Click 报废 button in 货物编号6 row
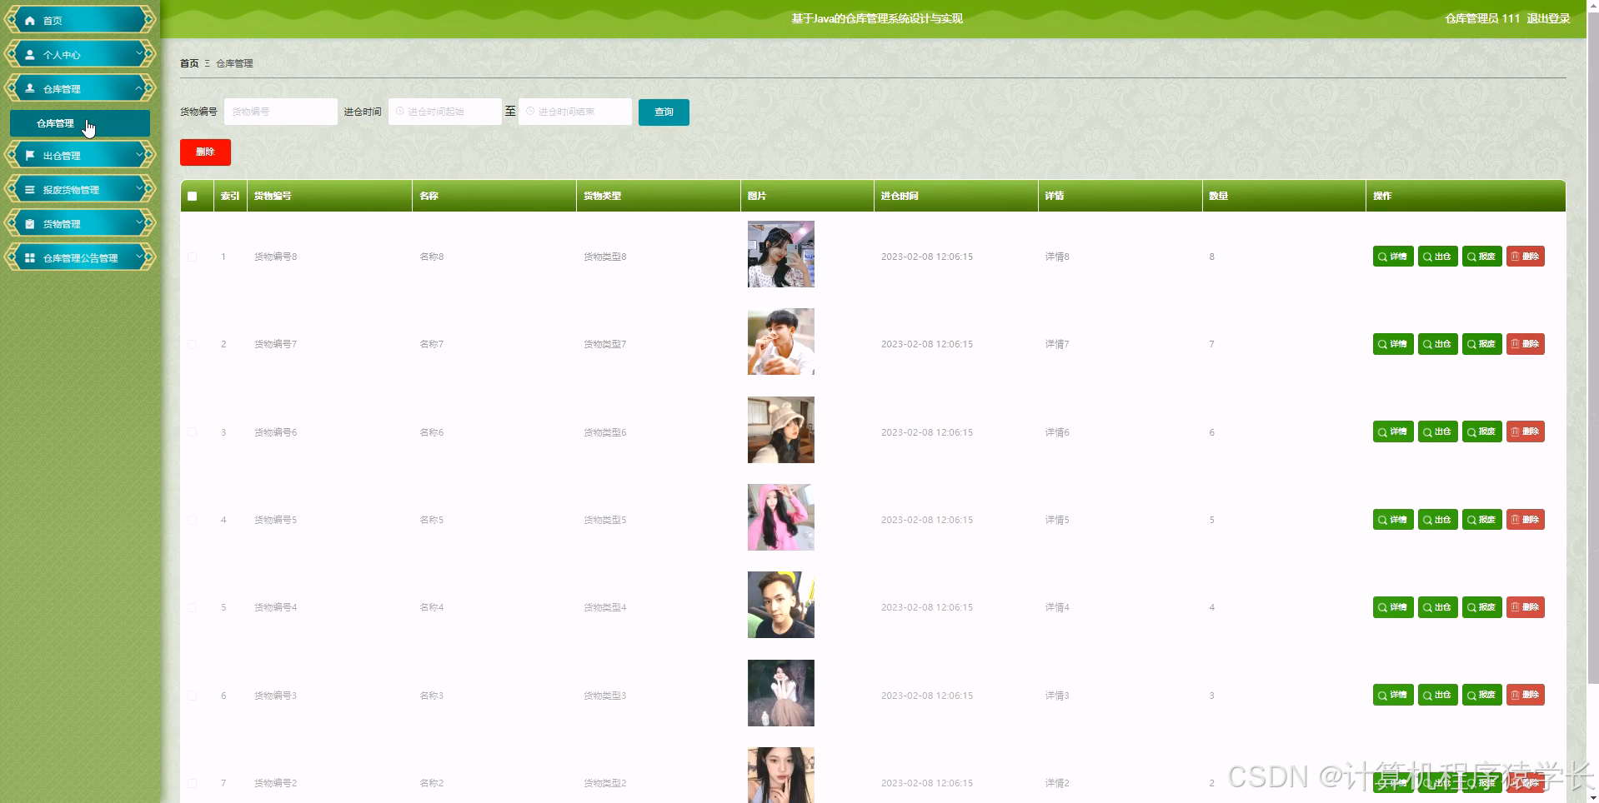This screenshot has height=803, width=1599. (1481, 431)
